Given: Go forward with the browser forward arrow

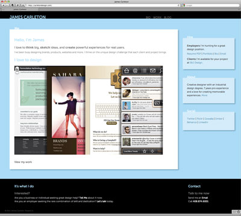Looking at the screenshot, I should click(x=7, y=5).
